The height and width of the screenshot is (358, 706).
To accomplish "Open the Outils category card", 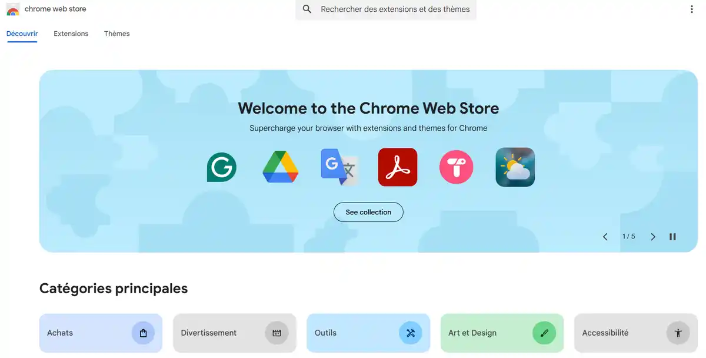I will tap(368, 333).
